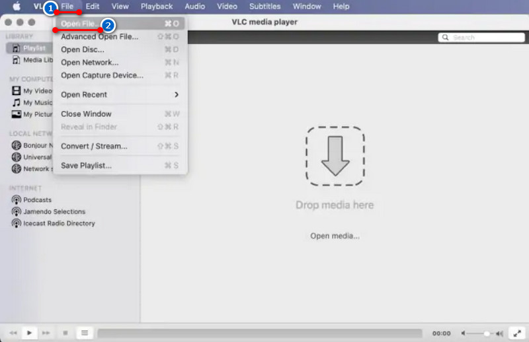This screenshot has width=529, height=342.
Task: Open the Video menu
Action: point(227,7)
